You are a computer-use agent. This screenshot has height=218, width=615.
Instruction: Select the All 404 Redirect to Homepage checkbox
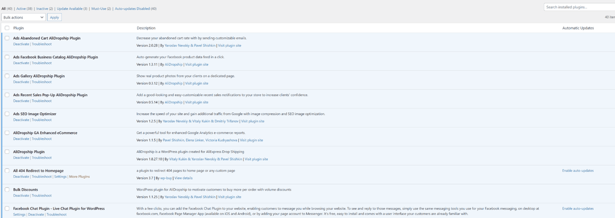click(7, 171)
